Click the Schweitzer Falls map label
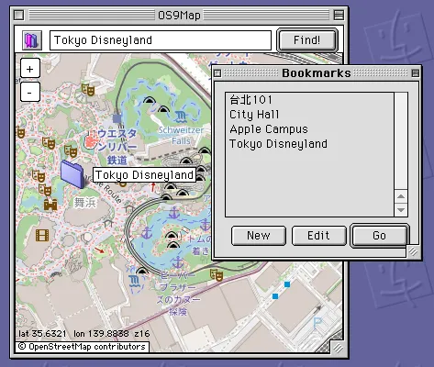 pos(181,135)
